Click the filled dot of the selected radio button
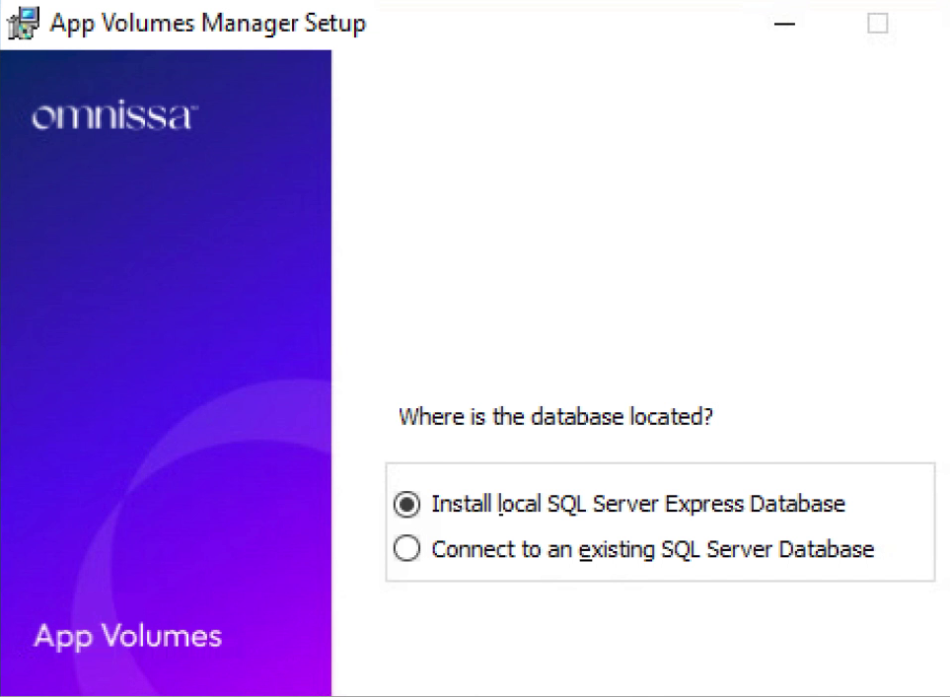The height and width of the screenshot is (697, 950). point(406,505)
